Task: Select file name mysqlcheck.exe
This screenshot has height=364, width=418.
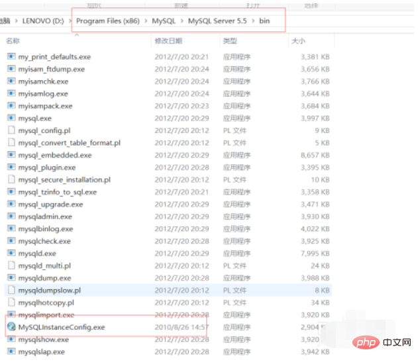Action: [x=44, y=241]
